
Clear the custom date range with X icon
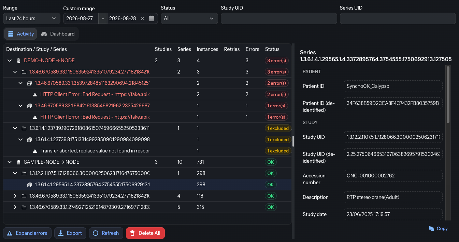143,18
